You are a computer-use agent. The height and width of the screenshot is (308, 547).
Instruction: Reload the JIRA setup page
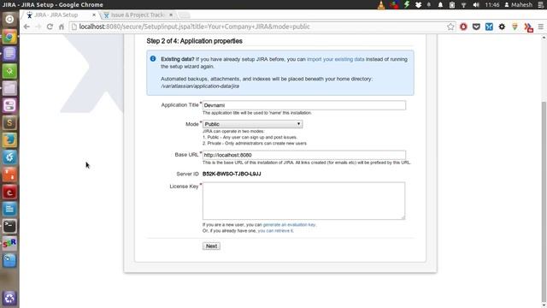50,27
